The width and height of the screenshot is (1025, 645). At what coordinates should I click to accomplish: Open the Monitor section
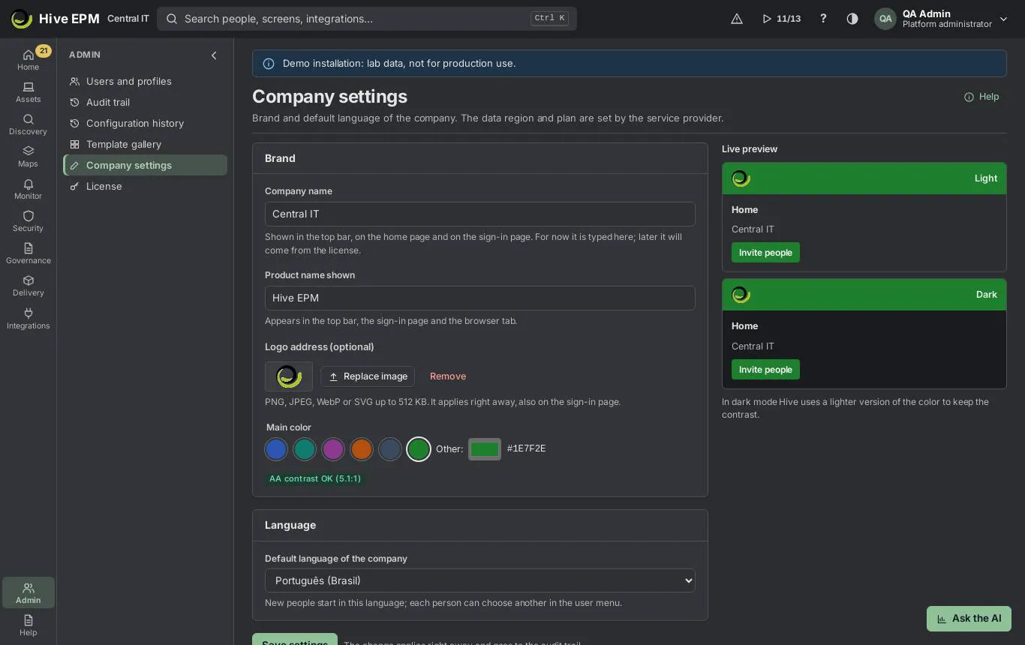click(28, 189)
